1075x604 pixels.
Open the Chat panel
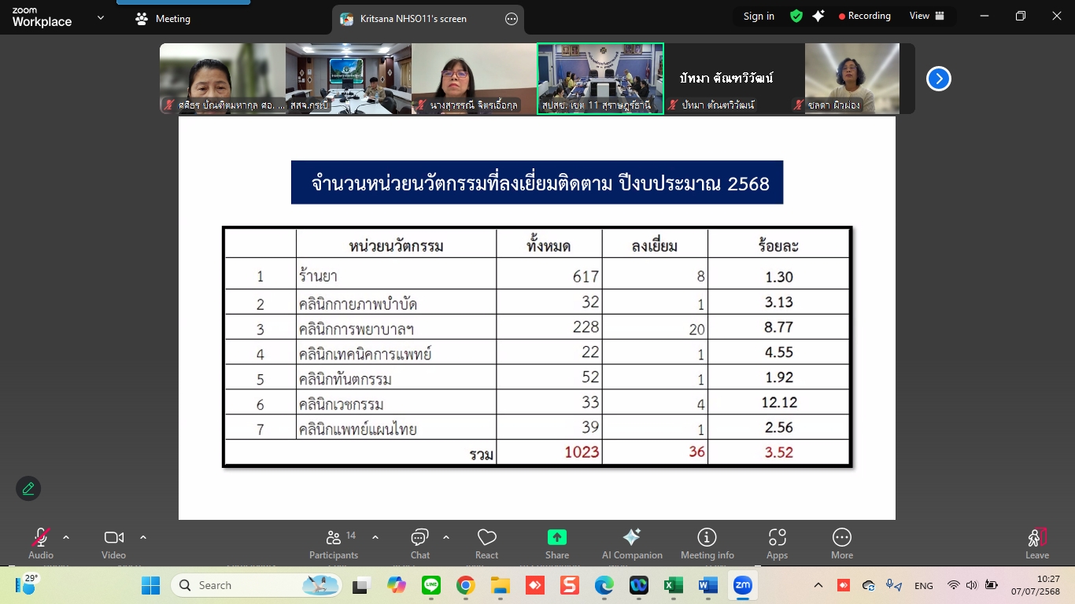[x=419, y=543]
